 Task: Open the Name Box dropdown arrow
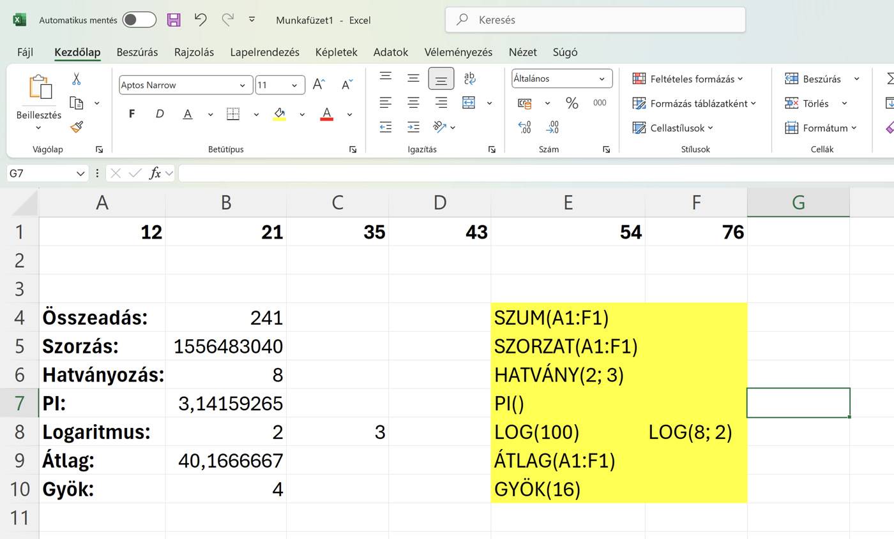[x=80, y=174]
